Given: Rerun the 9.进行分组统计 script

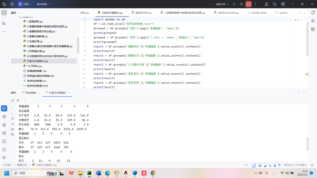Looking at the screenshot, I should [13, 100].
